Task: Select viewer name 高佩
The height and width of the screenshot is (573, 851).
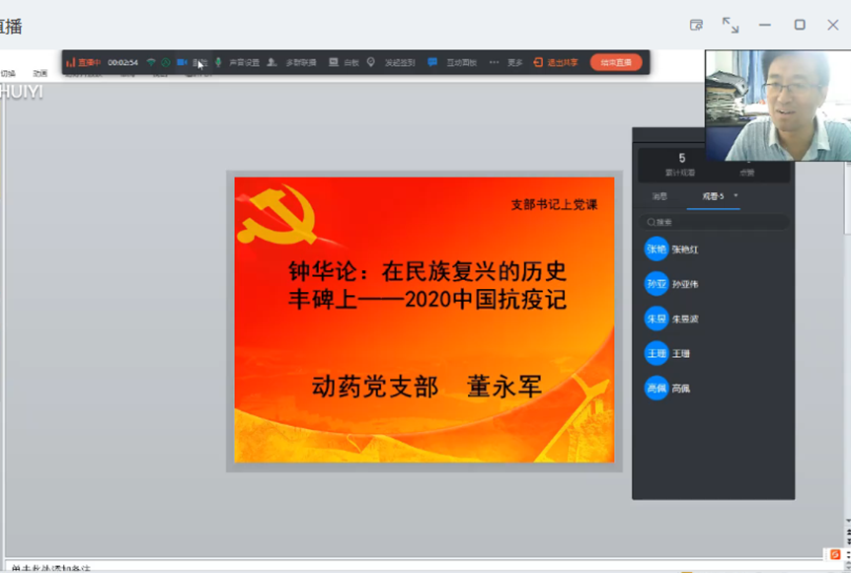Action: [x=680, y=389]
